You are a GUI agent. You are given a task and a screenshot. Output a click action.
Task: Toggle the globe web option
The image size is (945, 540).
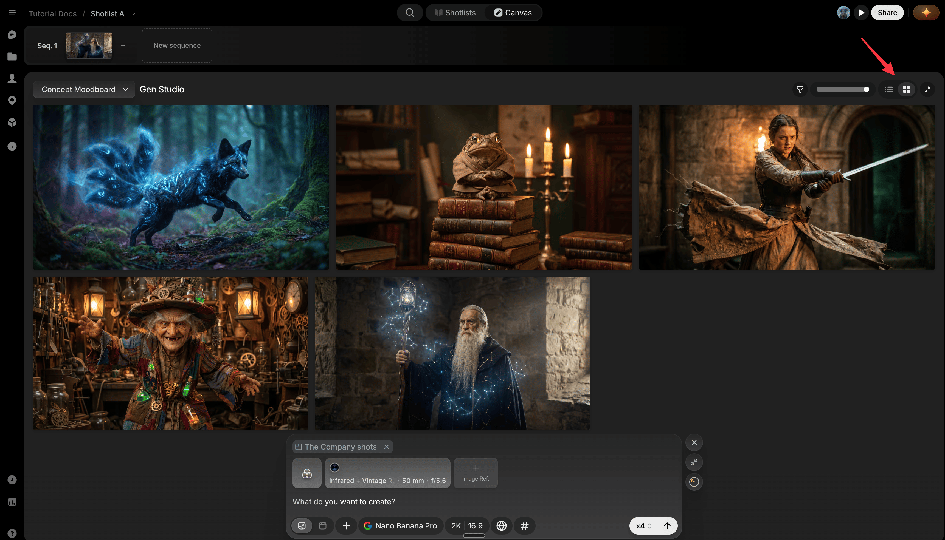pyautogui.click(x=502, y=525)
